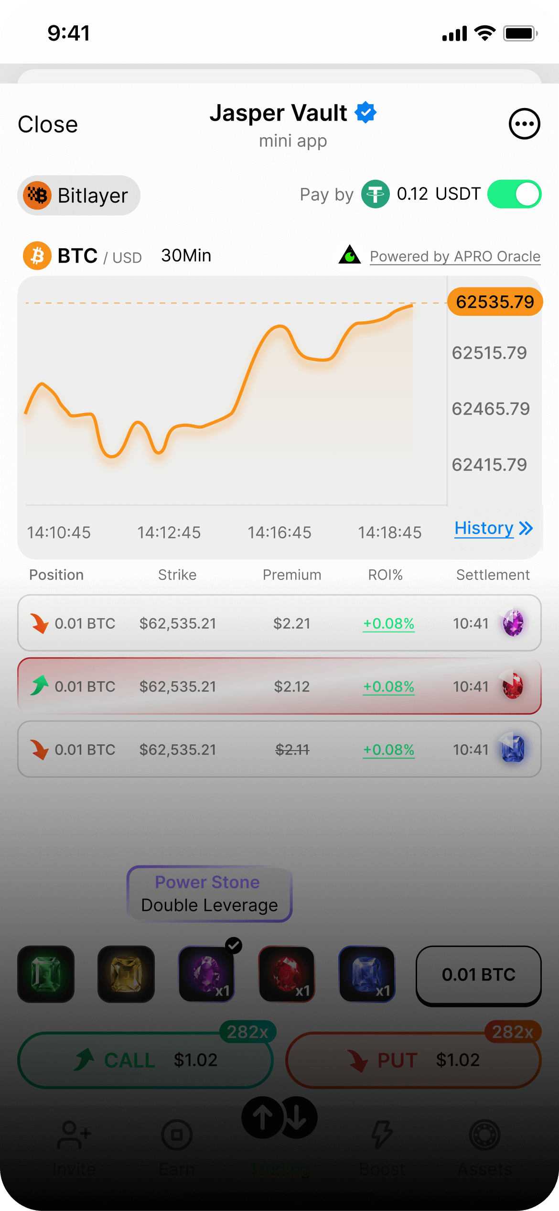
Task: Tap the Tether USDT coin icon
Action: [375, 194]
